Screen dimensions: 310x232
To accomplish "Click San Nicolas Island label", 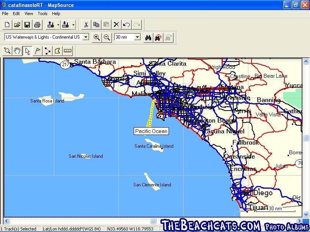I will (86, 156).
